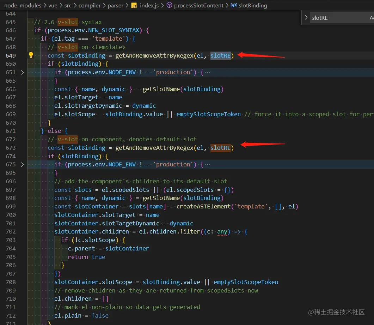Click 'el.slotTargetDynamic' on line 668

(x=88, y=106)
